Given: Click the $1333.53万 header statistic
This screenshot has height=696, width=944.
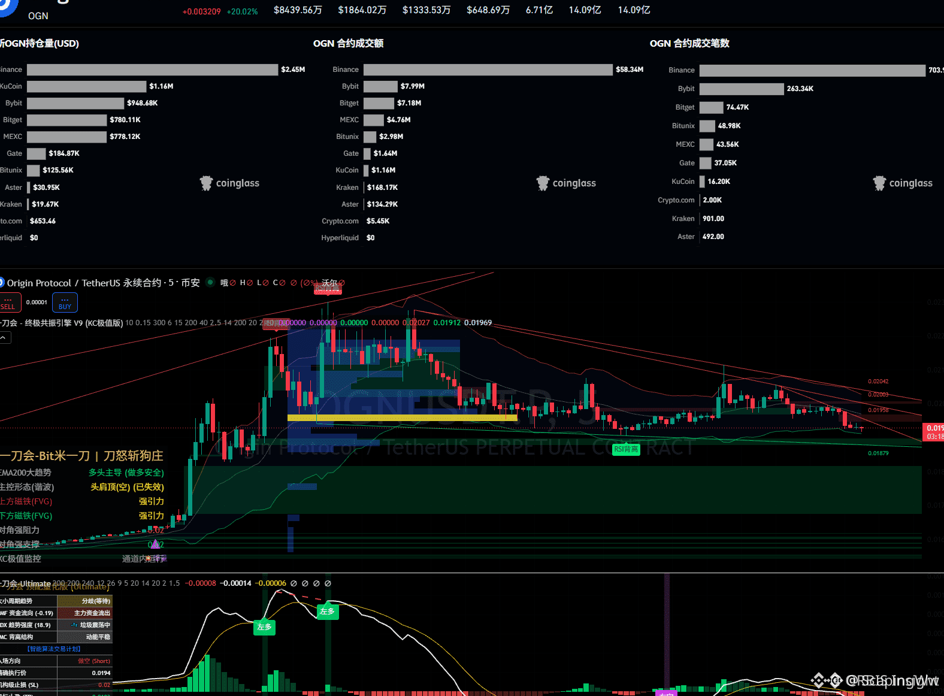Looking at the screenshot, I should point(426,10).
